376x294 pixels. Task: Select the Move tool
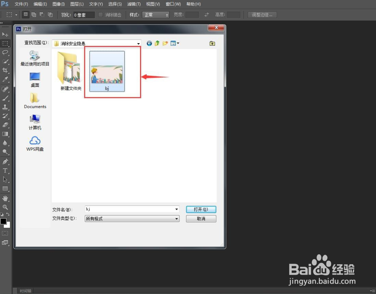(x=5, y=35)
